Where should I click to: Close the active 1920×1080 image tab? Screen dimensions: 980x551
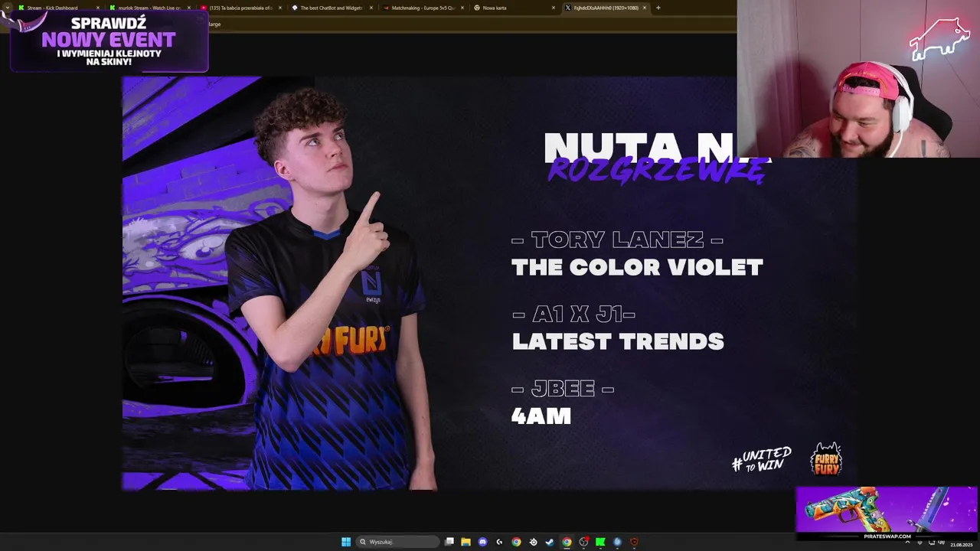645,8
